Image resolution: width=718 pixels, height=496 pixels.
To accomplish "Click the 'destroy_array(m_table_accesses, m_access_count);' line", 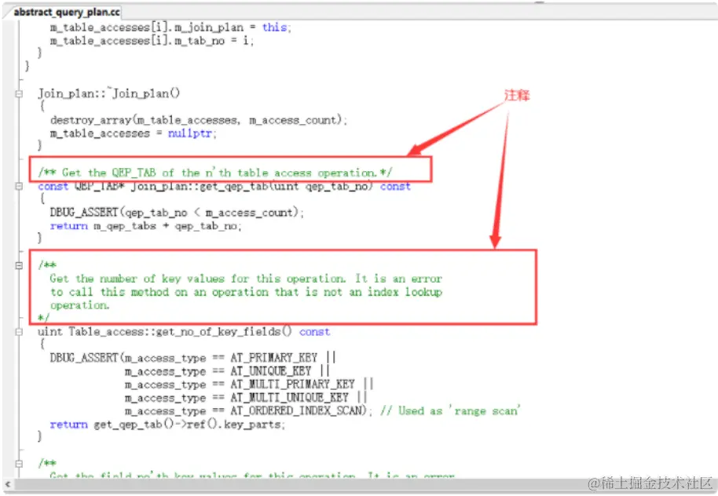I will (x=199, y=120).
